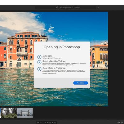Click the step 3 circled number

pos(39,69)
